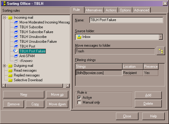
Task: Expand the Outgoing mail tree node
Action: tap(4, 66)
